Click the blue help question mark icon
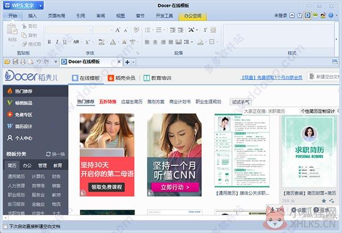This screenshot has height=233, width=342. [x=331, y=15]
